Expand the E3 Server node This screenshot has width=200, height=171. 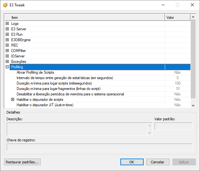(7, 29)
